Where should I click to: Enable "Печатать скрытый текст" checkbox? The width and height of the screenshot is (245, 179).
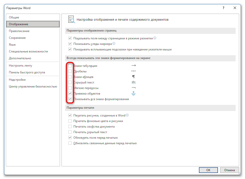pyautogui.click(x=70, y=132)
